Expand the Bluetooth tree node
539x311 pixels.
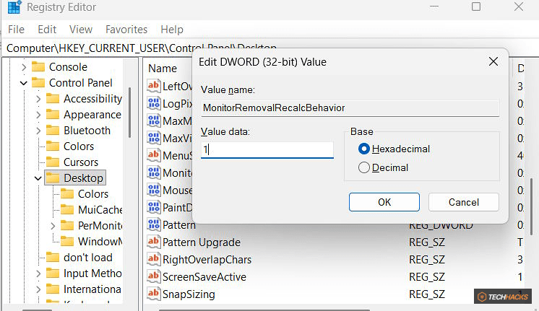click(x=38, y=131)
